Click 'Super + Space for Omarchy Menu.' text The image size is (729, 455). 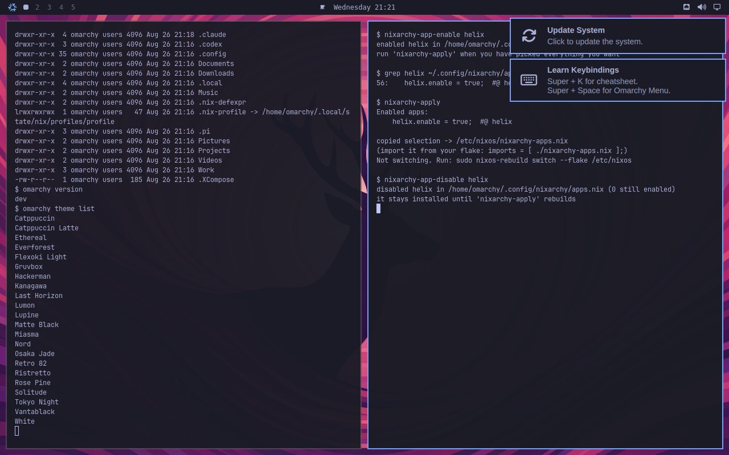[609, 90]
